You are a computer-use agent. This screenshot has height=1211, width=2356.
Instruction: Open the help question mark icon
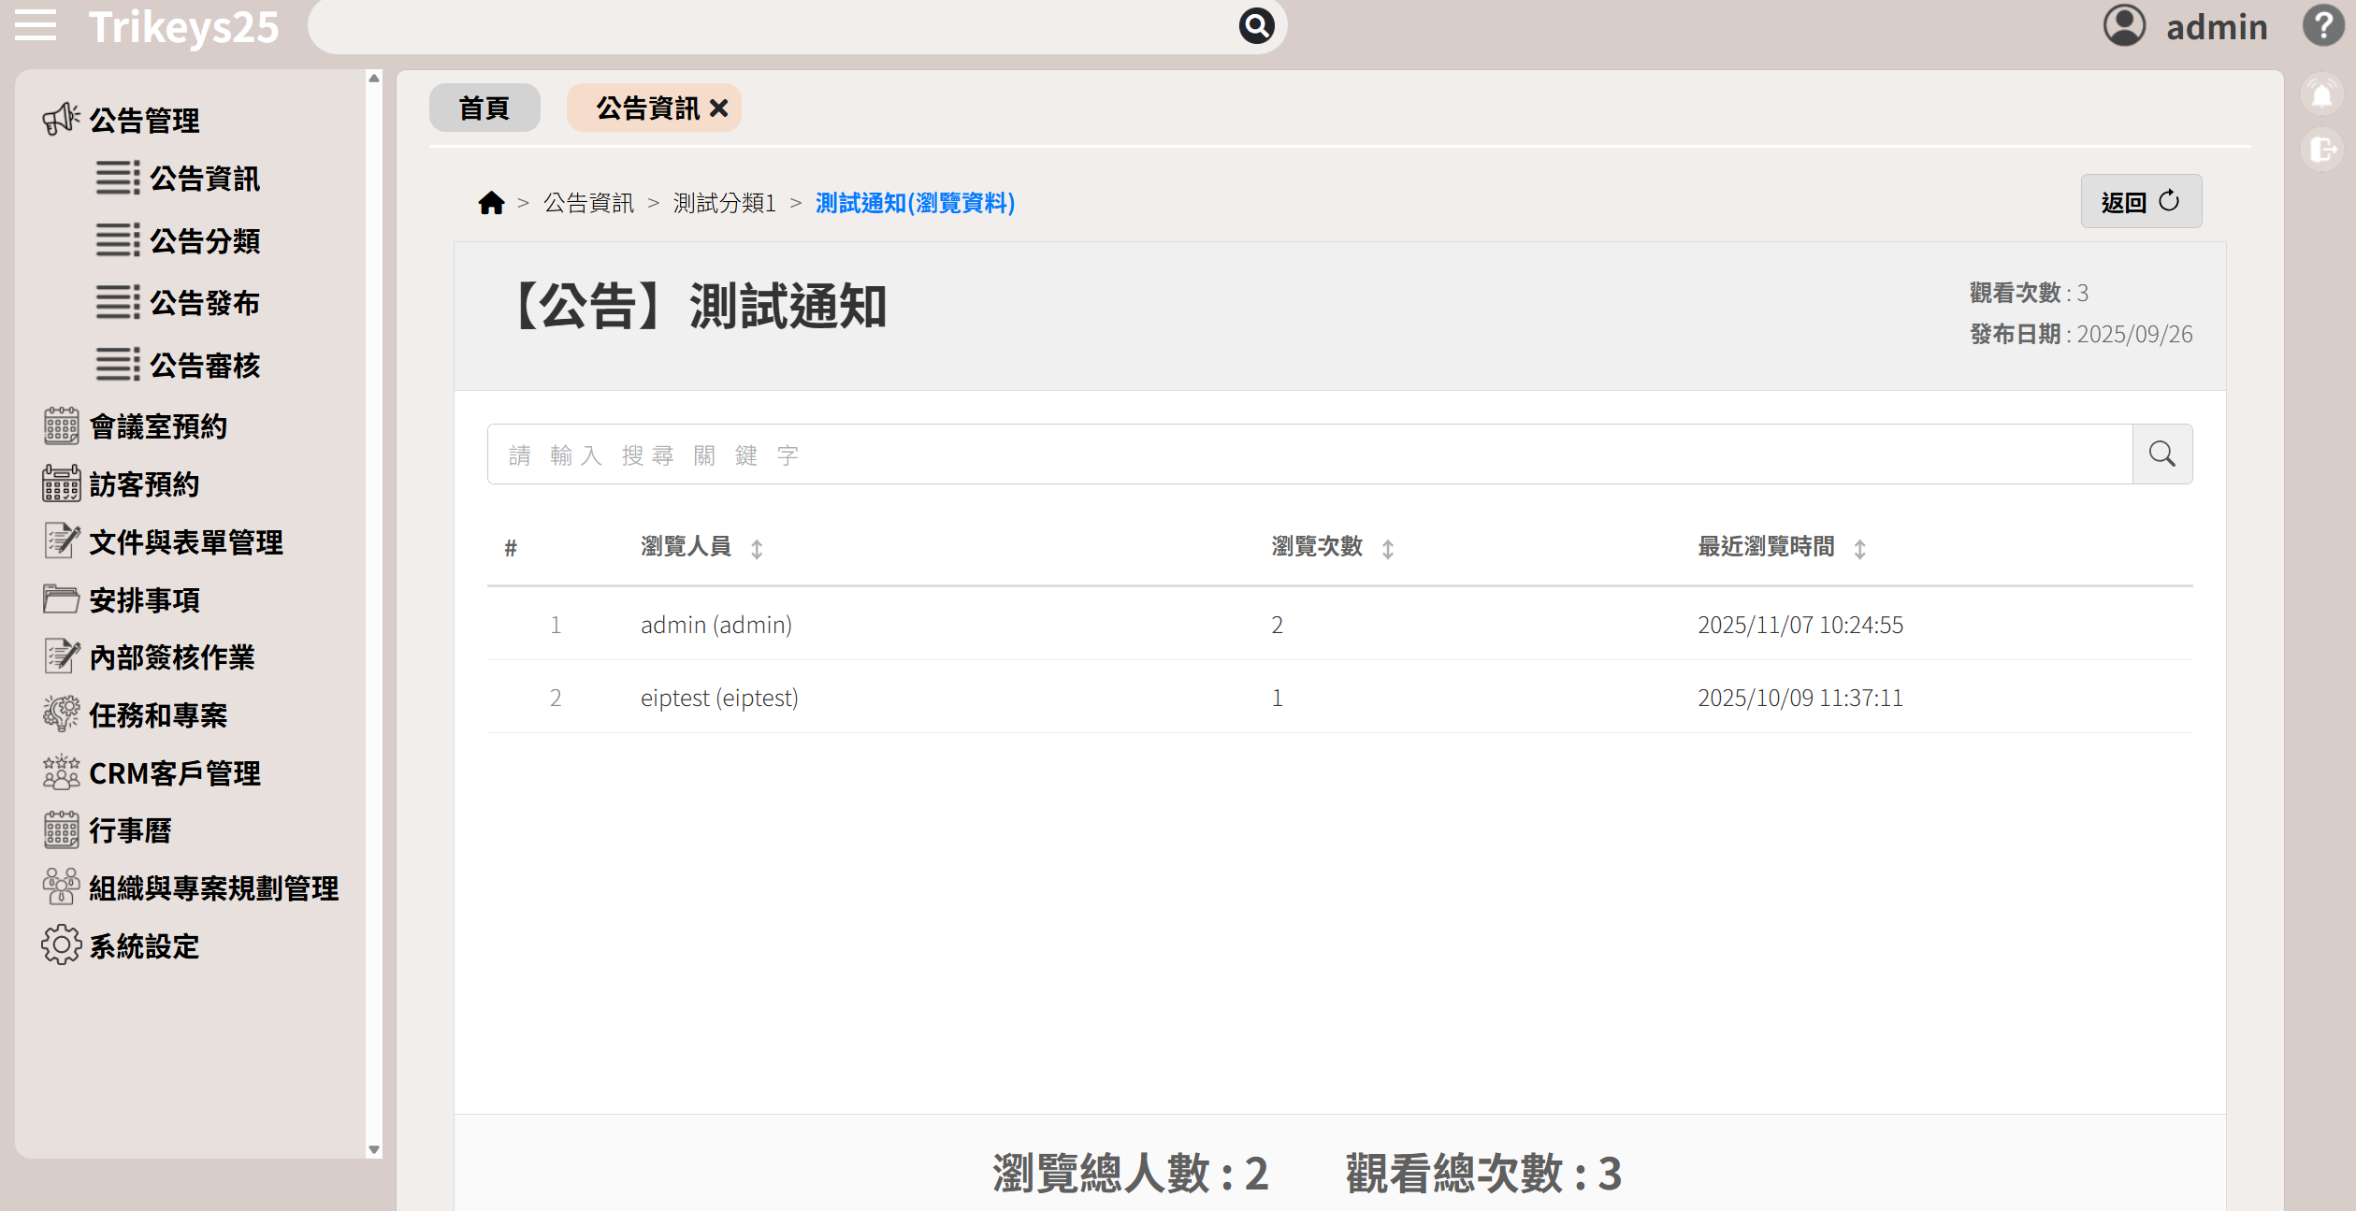click(2322, 25)
